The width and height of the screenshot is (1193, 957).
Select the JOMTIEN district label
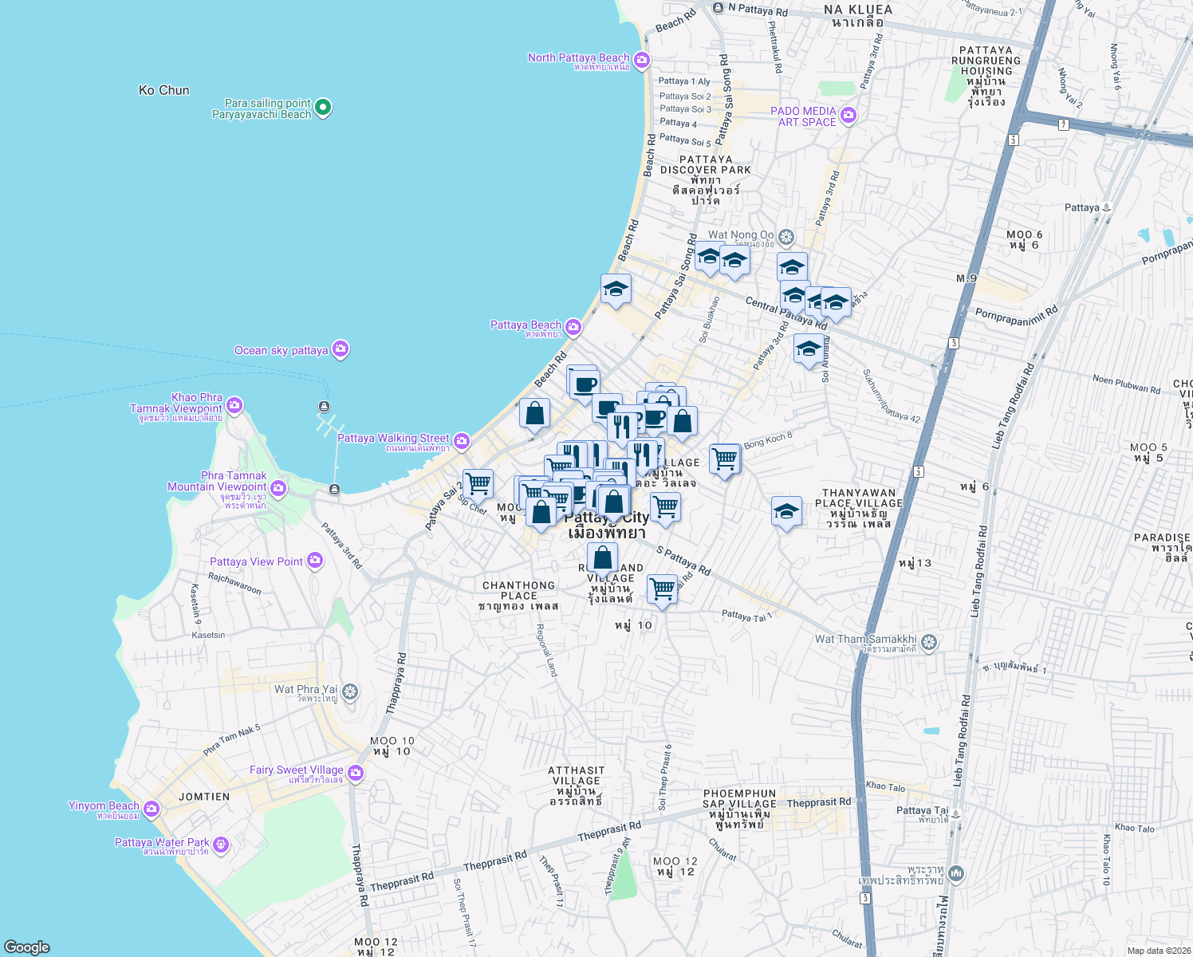204,797
